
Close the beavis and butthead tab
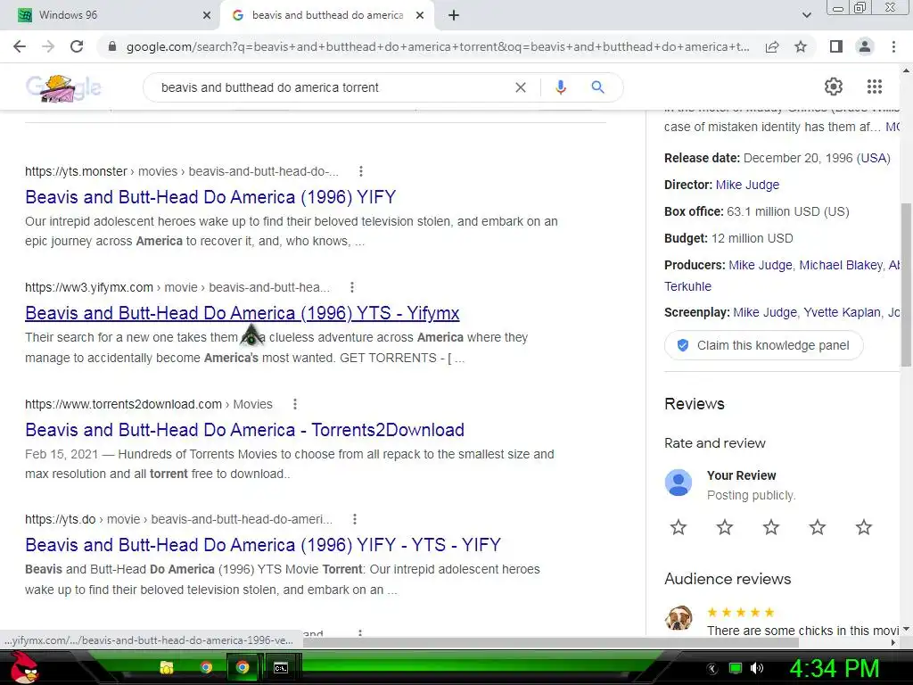click(x=420, y=15)
